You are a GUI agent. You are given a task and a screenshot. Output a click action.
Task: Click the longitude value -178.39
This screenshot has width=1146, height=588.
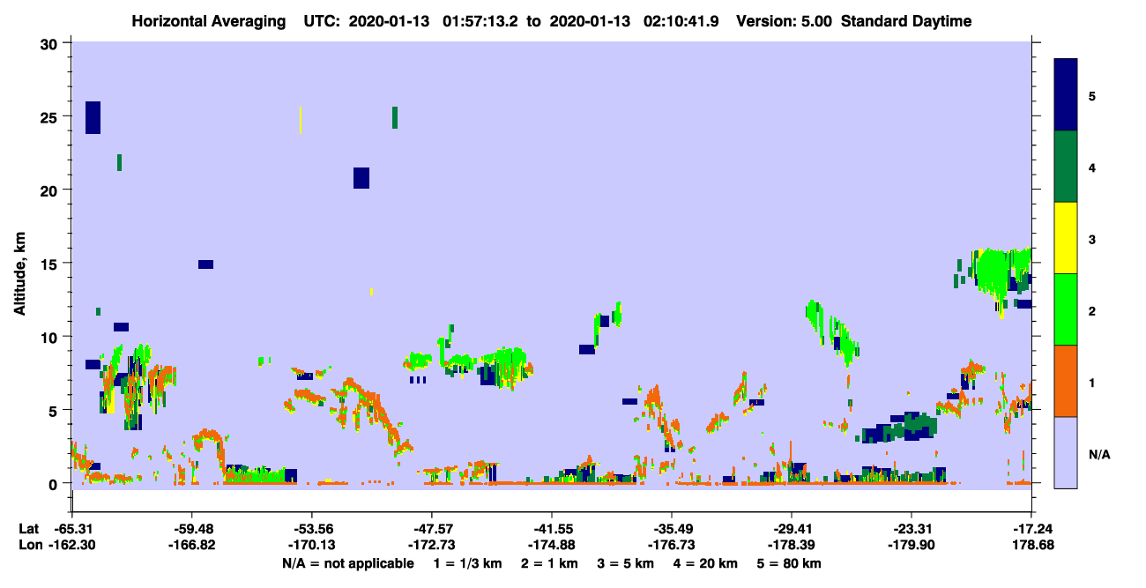pos(792,545)
